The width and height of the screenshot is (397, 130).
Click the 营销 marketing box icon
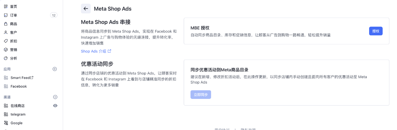(6, 50)
